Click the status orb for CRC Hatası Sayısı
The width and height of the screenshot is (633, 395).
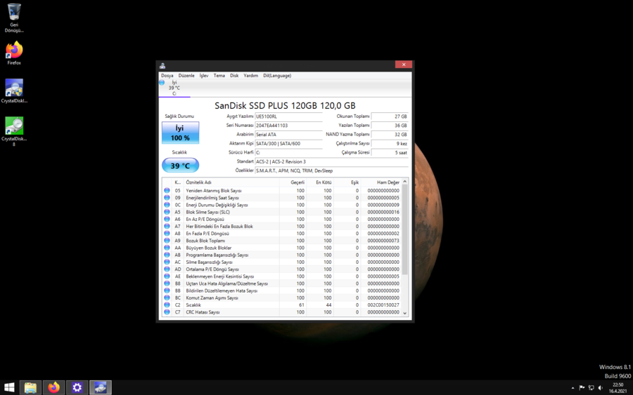(x=167, y=312)
